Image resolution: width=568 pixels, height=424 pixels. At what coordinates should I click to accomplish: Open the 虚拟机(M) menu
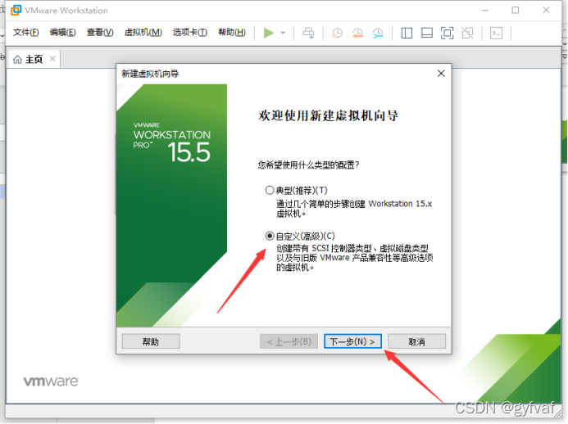[143, 33]
